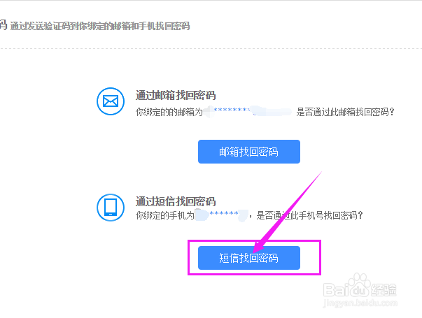Image resolution: width=422 pixels, height=318 pixels.
Task: Select the 通过短信找回密码 heading
Action: pos(176,201)
